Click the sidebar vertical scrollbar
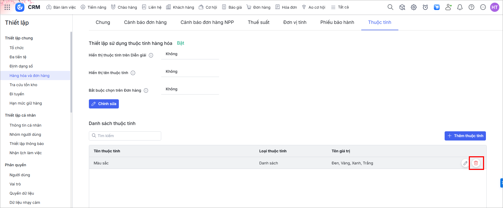This screenshot has height=208, width=503. pyautogui.click(x=71, y=72)
